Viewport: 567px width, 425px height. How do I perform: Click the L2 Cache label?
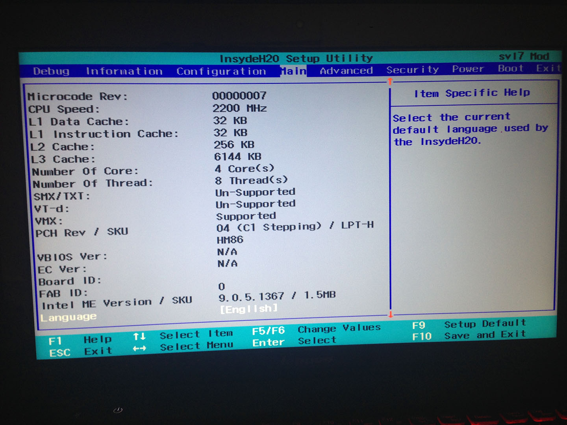pos(63,147)
